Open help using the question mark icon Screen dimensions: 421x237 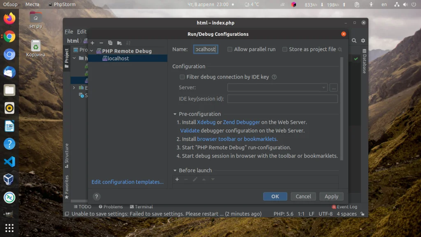(97, 196)
